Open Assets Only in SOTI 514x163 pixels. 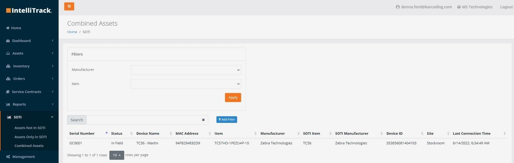pos(31,137)
